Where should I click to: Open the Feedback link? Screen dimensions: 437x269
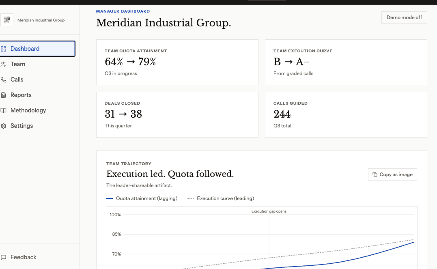(x=37, y=257)
